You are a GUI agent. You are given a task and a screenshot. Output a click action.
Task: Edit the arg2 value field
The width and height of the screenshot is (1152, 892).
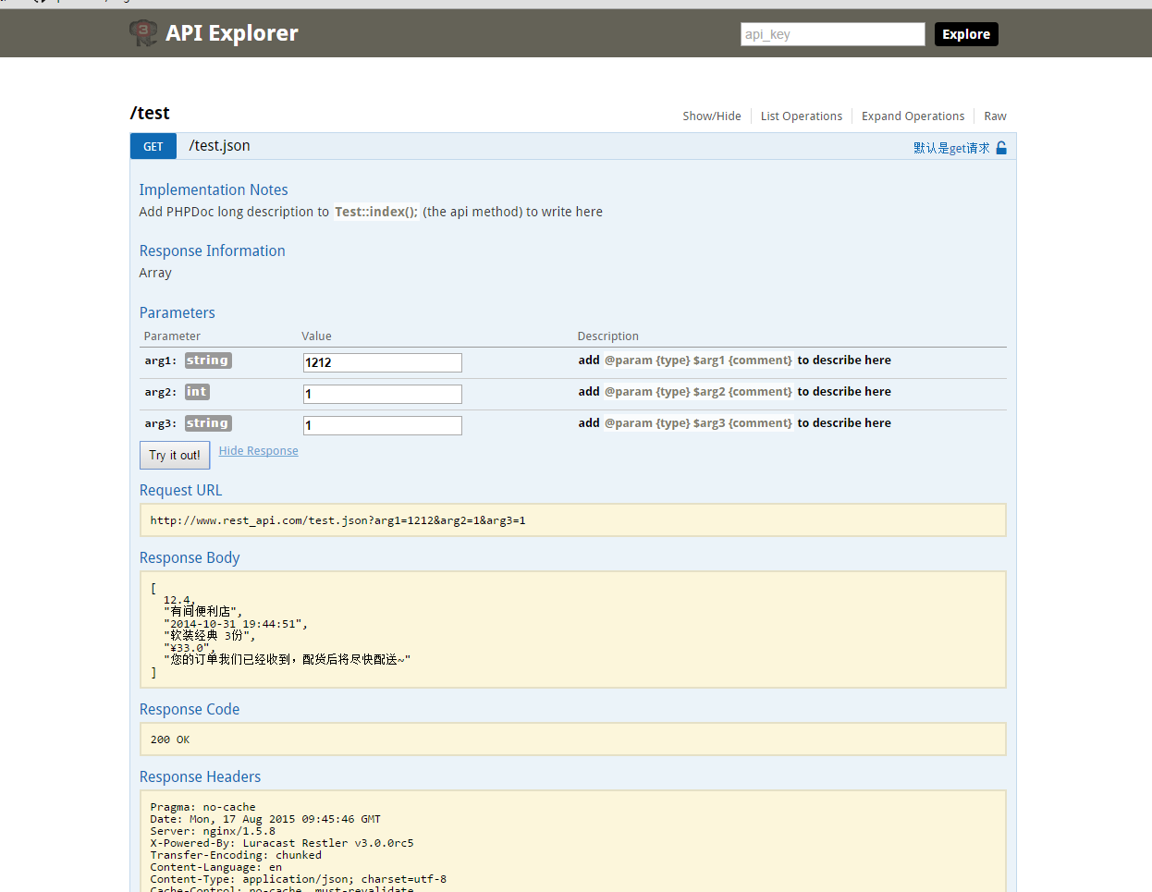383,394
